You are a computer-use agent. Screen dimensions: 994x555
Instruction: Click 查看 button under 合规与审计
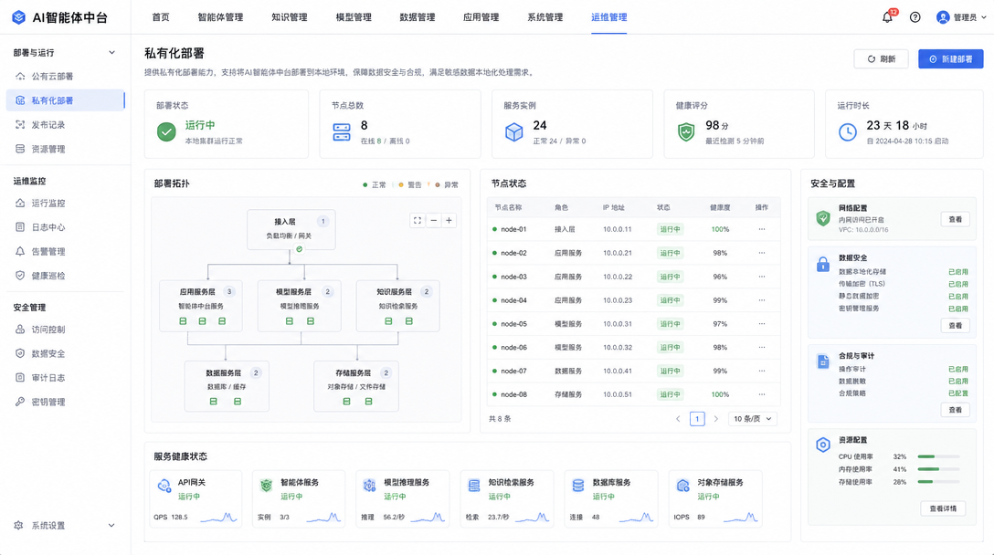click(956, 410)
